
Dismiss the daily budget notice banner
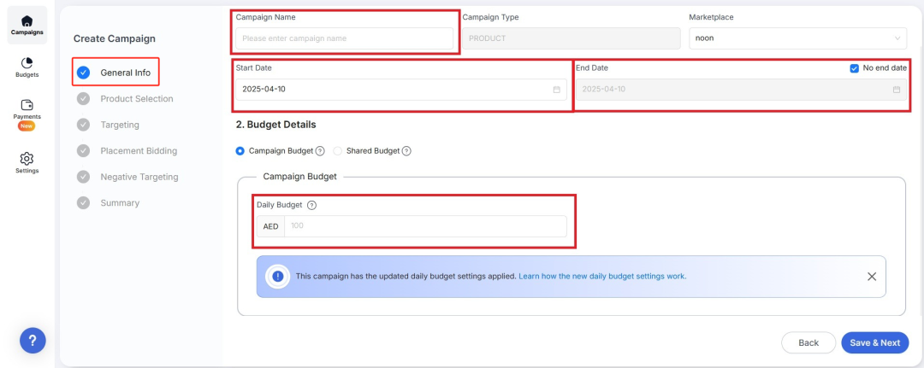point(871,277)
